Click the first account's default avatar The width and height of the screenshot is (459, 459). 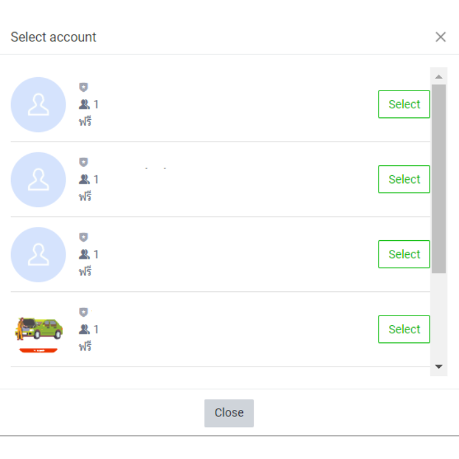[38, 105]
